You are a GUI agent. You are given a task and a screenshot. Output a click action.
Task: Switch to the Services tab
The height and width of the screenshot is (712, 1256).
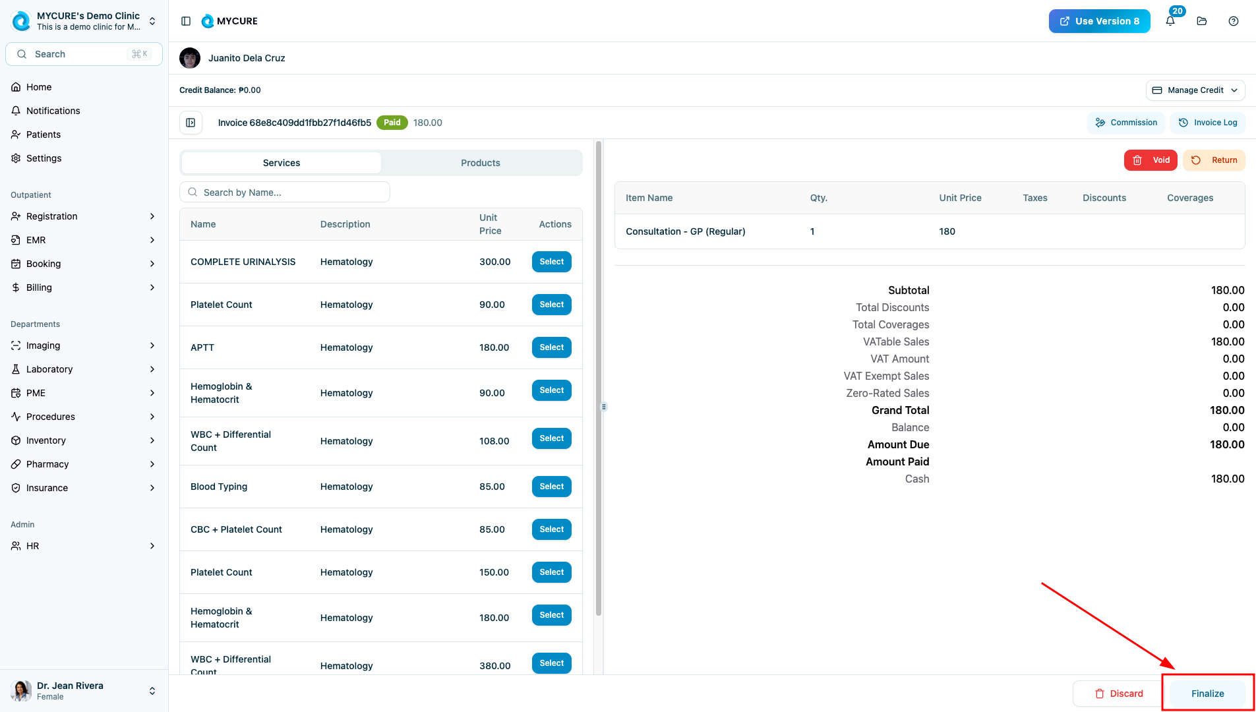pos(282,163)
